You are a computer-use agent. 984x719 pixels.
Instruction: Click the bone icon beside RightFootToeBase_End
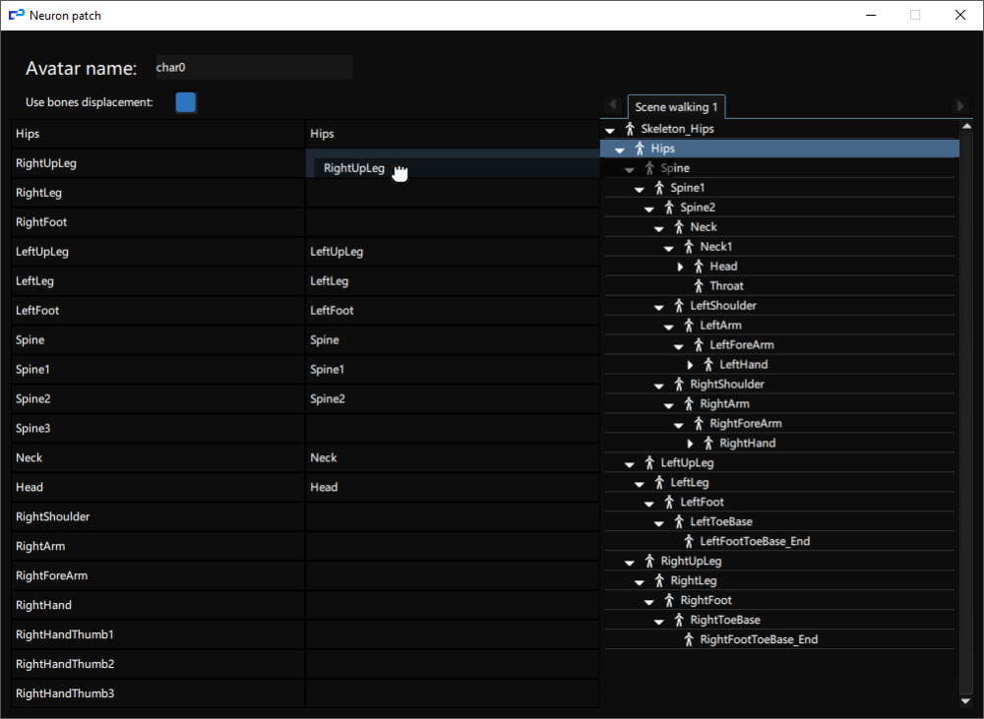pyautogui.click(x=689, y=639)
